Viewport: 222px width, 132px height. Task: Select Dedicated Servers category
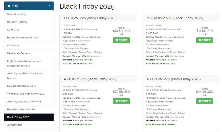click(18, 53)
